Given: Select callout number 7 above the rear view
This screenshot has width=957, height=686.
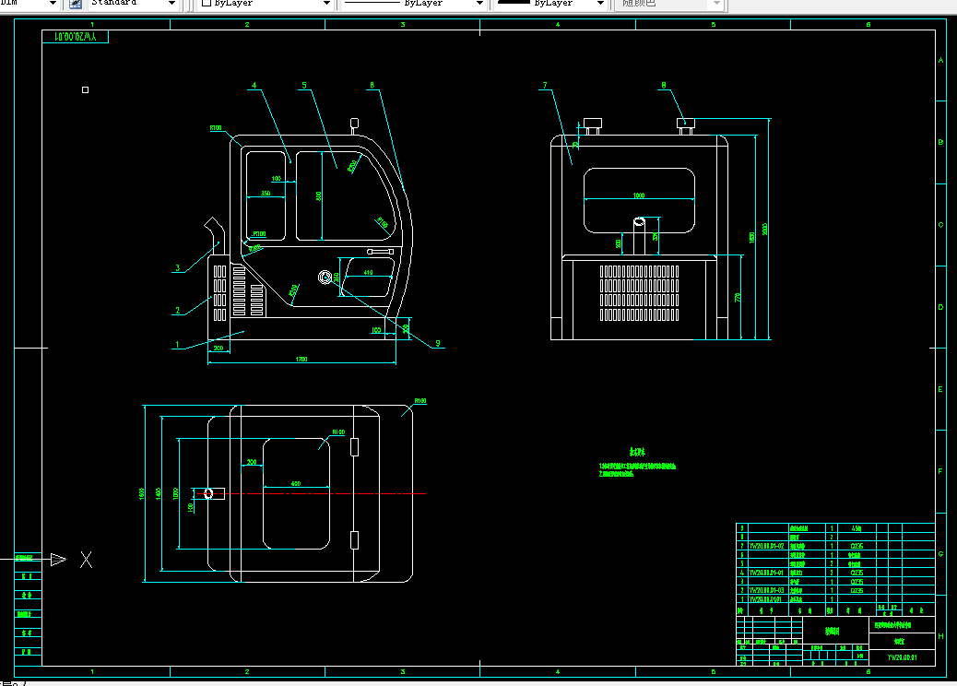Looking at the screenshot, I should [544, 86].
